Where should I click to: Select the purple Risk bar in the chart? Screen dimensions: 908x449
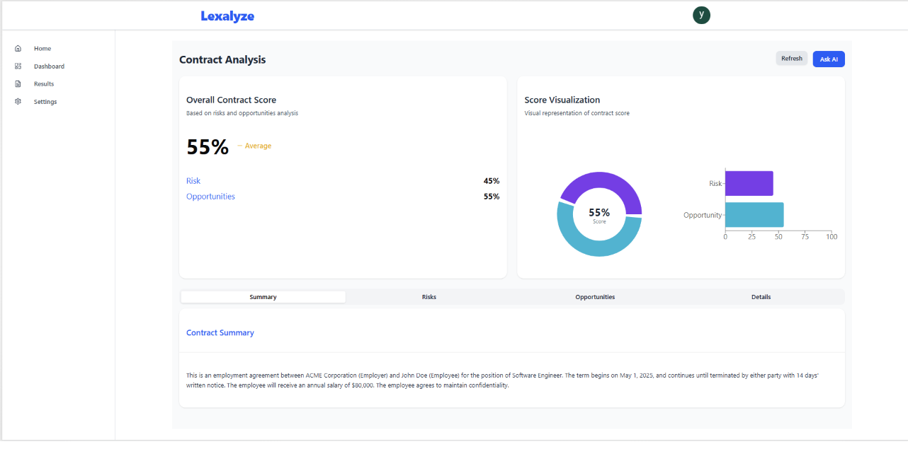click(x=749, y=182)
